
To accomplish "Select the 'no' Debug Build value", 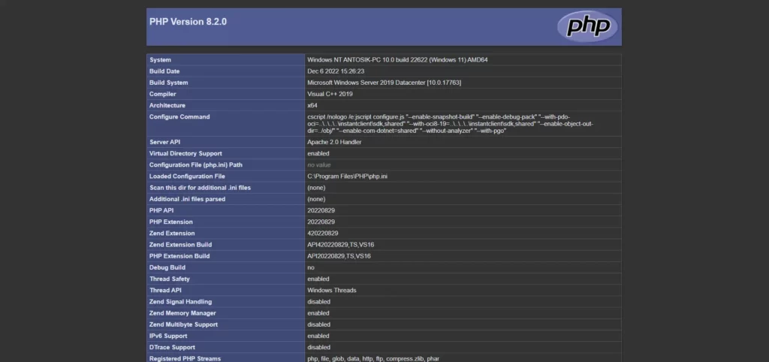I will pyautogui.click(x=311, y=267).
